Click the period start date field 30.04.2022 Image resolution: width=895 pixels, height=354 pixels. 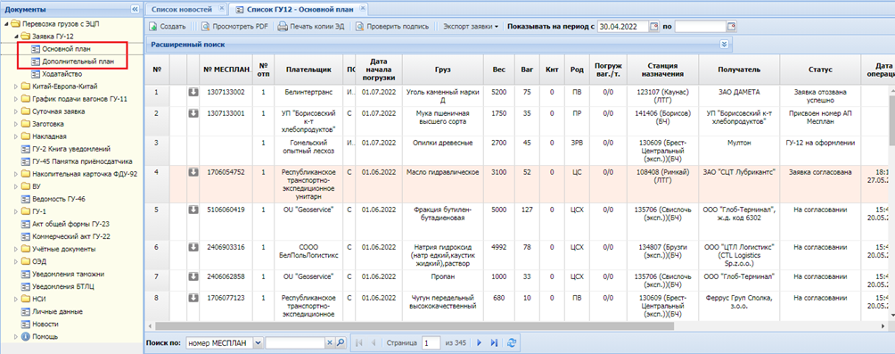tap(623, 26)
